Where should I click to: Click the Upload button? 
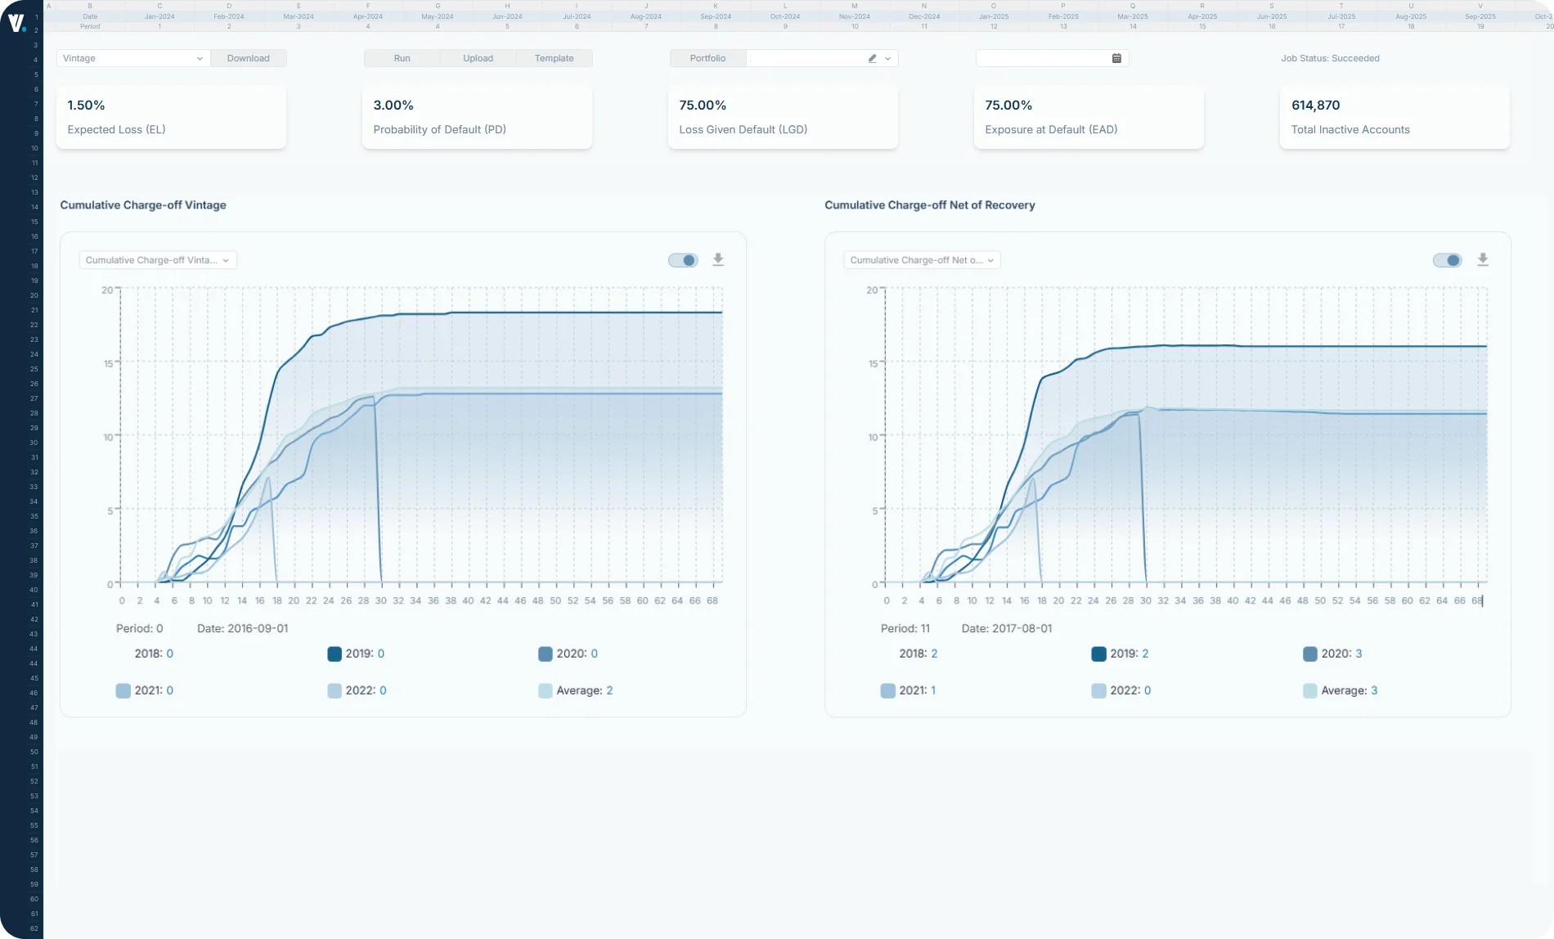[478, 58]
